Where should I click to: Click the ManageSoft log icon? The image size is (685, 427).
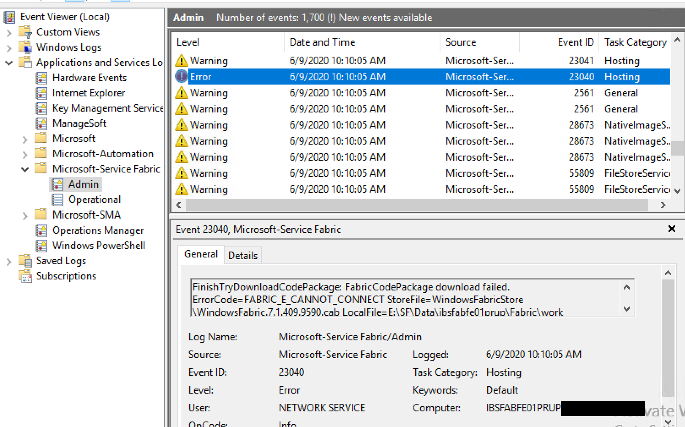[41, 123]
